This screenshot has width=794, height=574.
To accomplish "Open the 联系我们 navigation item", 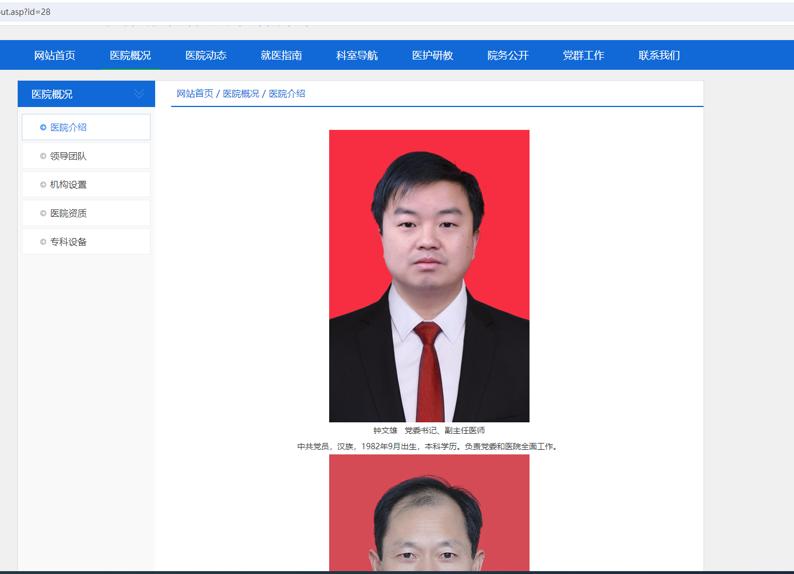I will 659,56.
